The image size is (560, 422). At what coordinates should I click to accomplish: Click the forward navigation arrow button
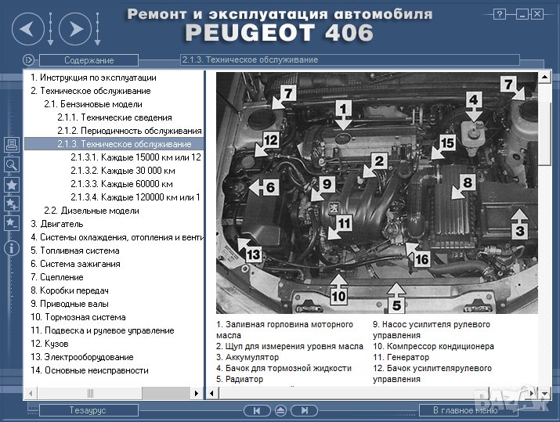75,30
